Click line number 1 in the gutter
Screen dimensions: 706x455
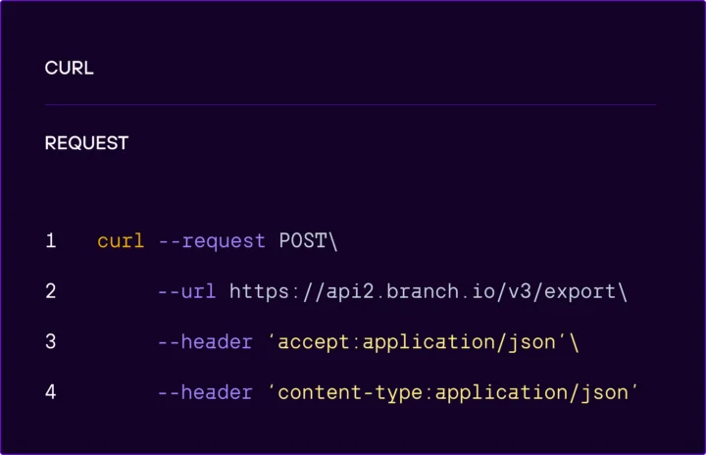click(x=51, y=241)
